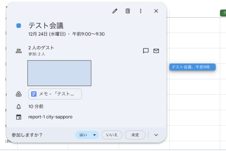The width and height of the screenshot is (226, 151).
Task: Select 未定 as attendance response
Action: (x=135, y=135)
